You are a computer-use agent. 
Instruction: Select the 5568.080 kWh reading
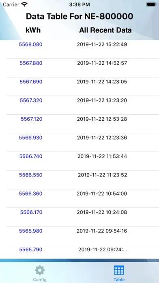[x=30, y=44]
